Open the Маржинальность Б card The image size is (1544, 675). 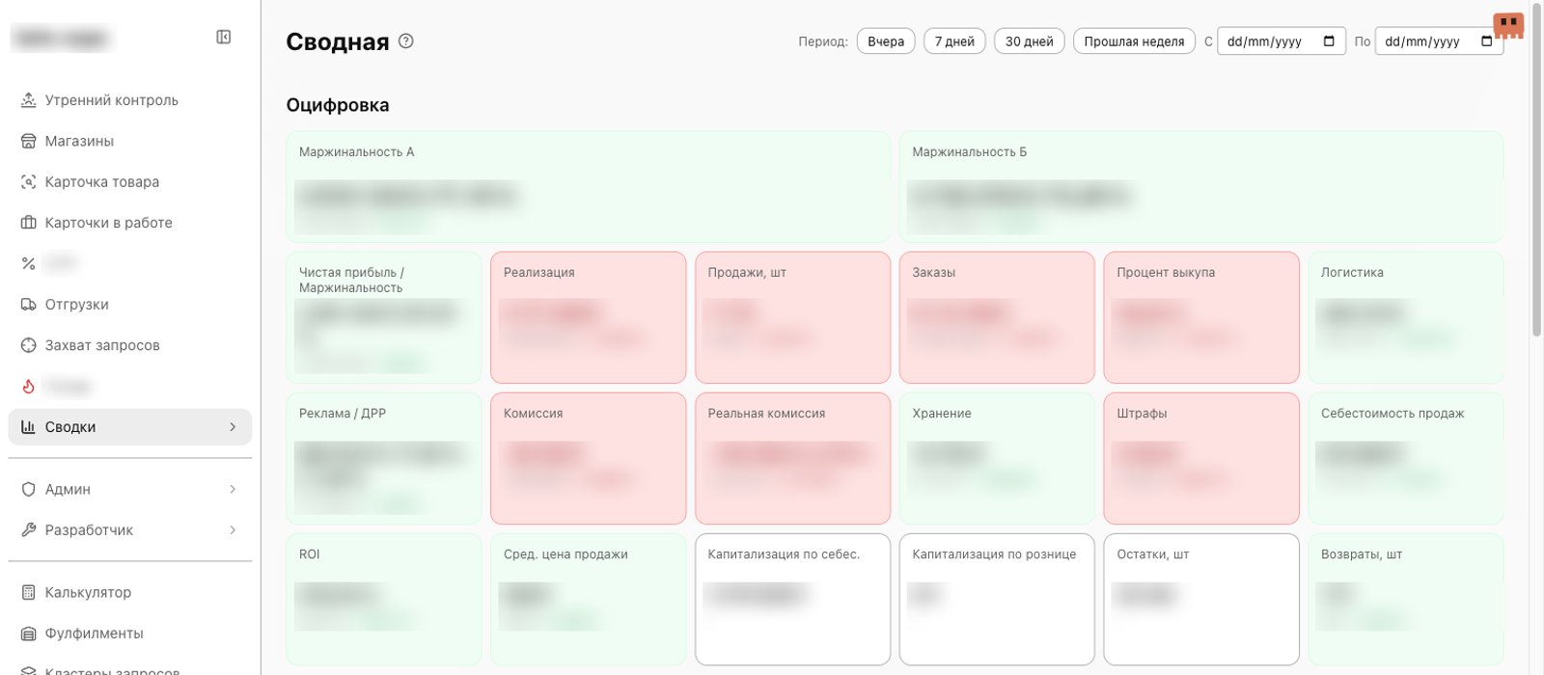tap(1201, 186)
